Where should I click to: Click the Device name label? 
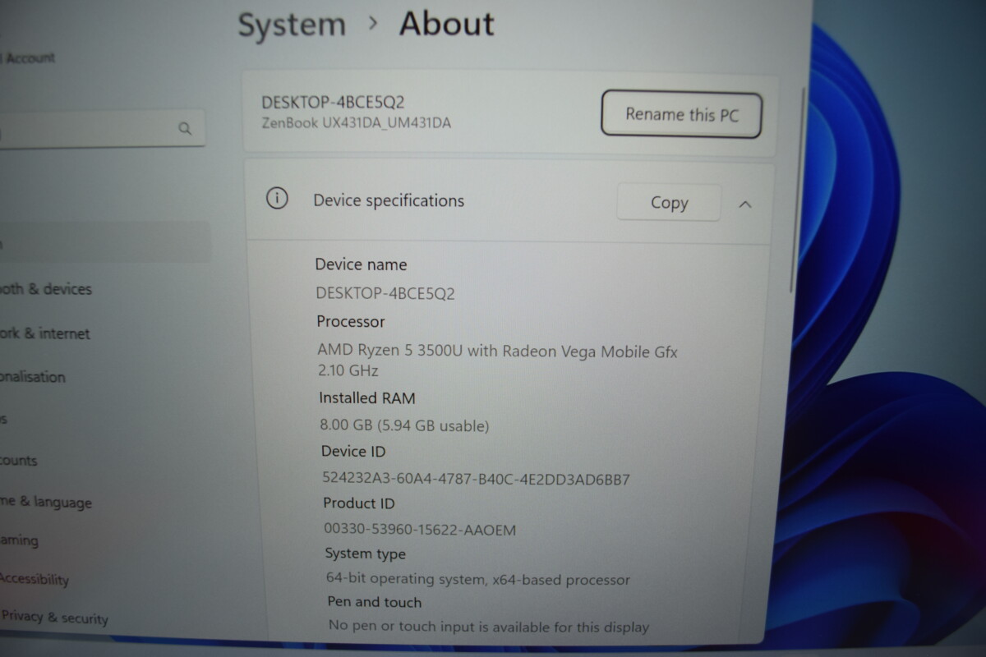tap(362, 264)
